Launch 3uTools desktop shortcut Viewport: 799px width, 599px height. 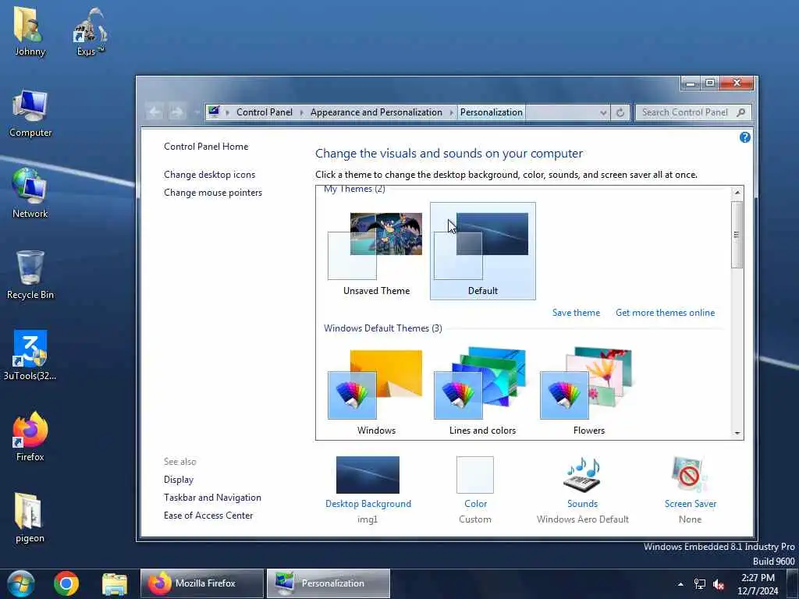tap(30, 356)
